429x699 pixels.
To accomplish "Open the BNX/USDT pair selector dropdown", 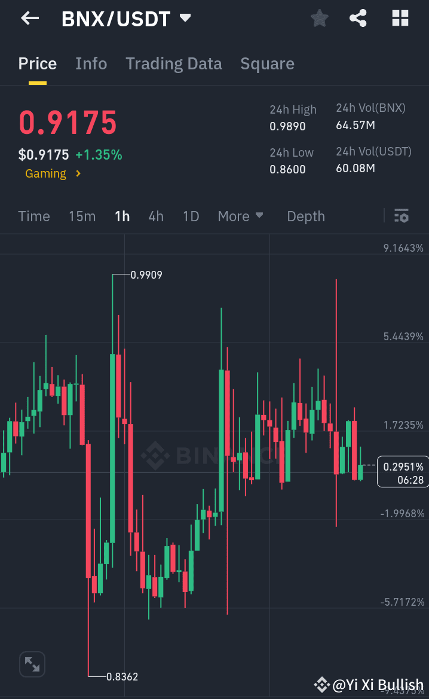I will coord(185,18).
